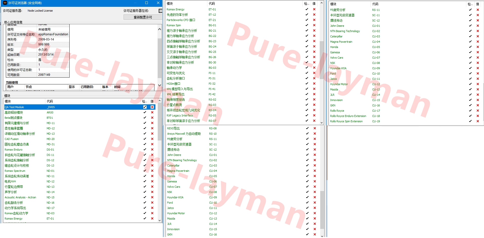Click the red X for 电机NVH

pyautogui.click(x=152, y=181)
